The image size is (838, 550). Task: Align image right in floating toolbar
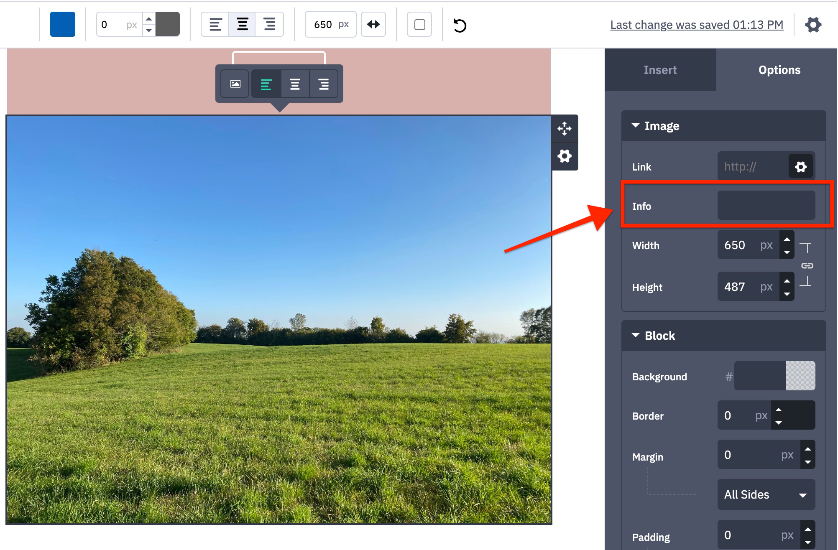tap(323, 84)
